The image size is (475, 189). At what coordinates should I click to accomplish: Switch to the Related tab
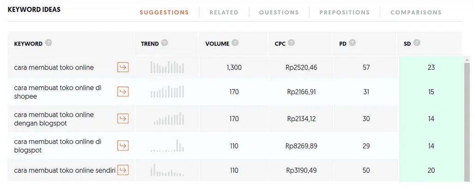click(224, 12)
